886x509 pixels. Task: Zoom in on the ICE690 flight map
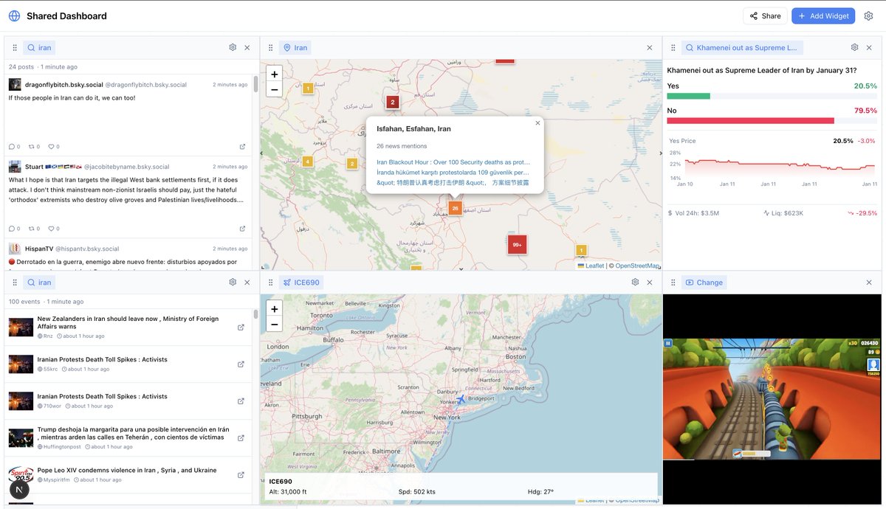[274, 308]
